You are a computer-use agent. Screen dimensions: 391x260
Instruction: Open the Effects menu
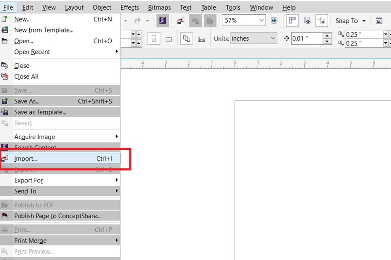coord(130,7)
